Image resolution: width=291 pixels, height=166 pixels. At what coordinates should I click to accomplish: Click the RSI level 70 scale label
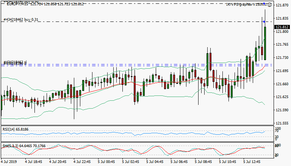click(x=277, y=131)
